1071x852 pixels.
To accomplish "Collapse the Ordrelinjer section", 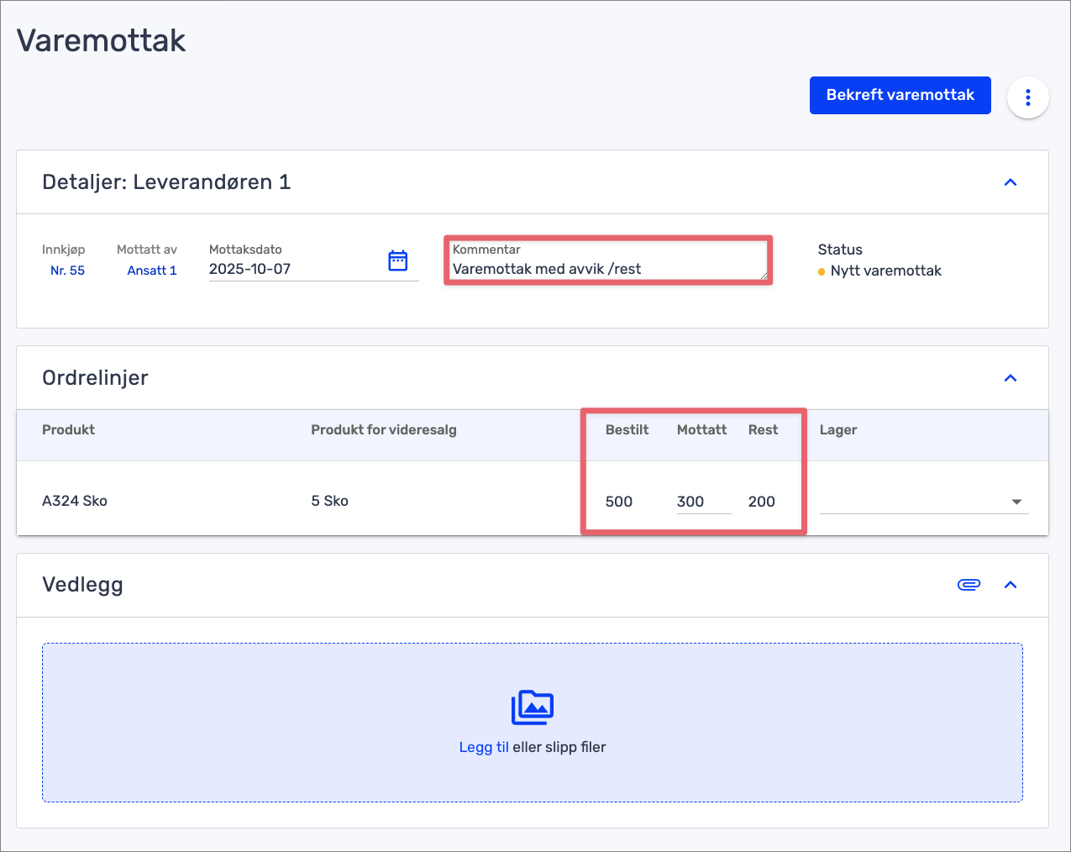I will click(x=1011, y=378).
